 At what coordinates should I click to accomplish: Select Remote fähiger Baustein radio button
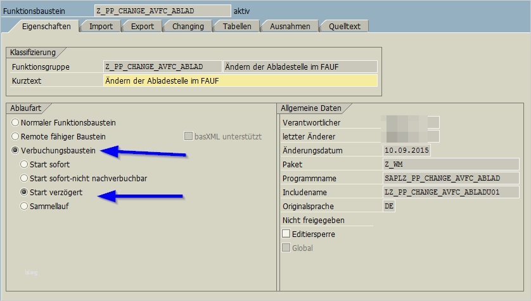15,136
